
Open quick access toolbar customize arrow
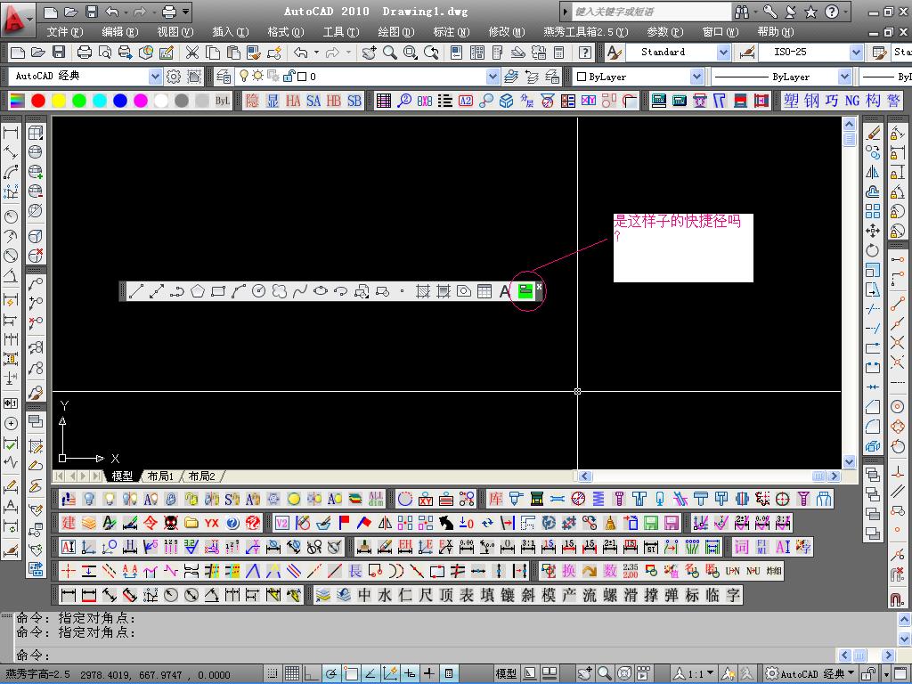click(x=185, y=12)
